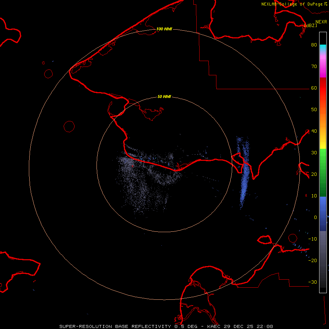Click the 50 value on the dBZ scale
Viewport: 329px width, 329px height.
coord(314,109)
